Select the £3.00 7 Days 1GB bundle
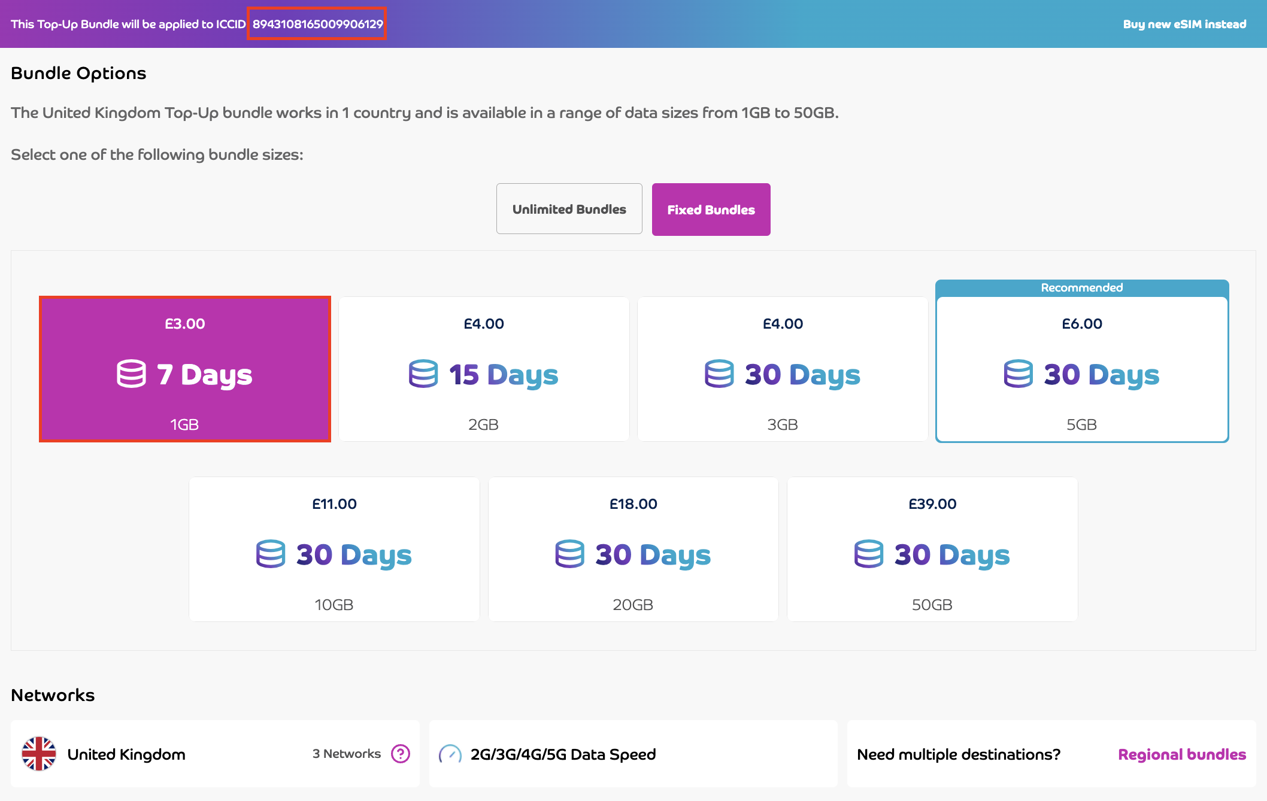1267x801 pixels. pyautogui.click(x=185, y=369)
